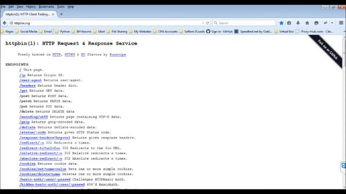The width and height of the screenshot is (346, 194).
Task: Go to the Home page icon
Action: [x=307, y=23]
